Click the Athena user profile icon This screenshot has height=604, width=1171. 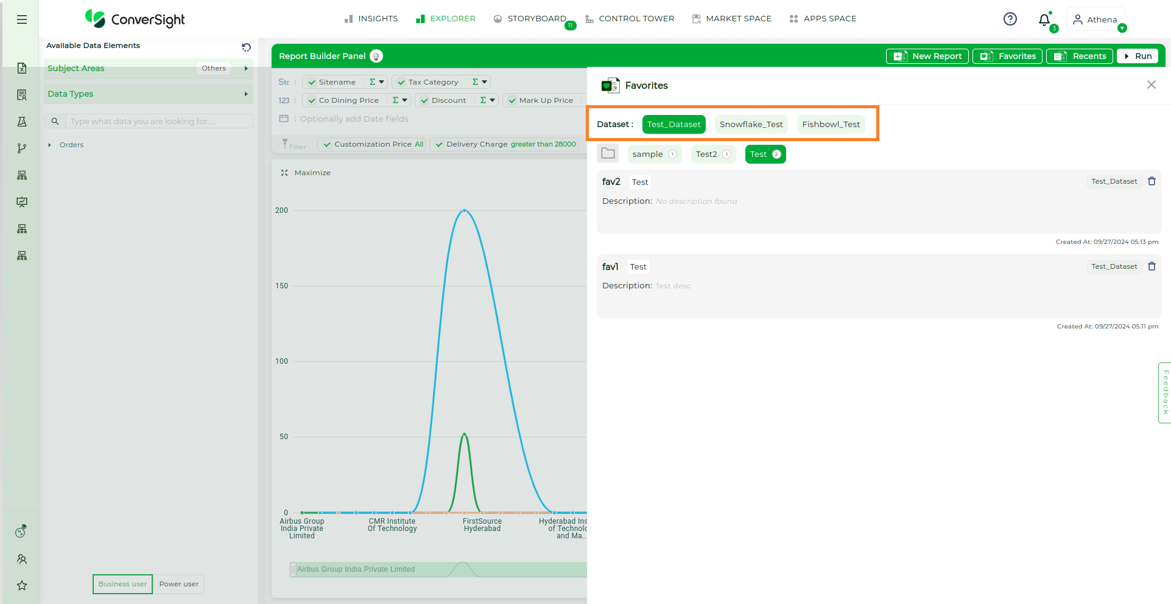(1078, 19)
